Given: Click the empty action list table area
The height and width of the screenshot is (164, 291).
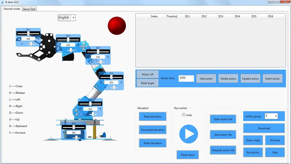Looking at the screenshot, I should click(x=210, y=43).
